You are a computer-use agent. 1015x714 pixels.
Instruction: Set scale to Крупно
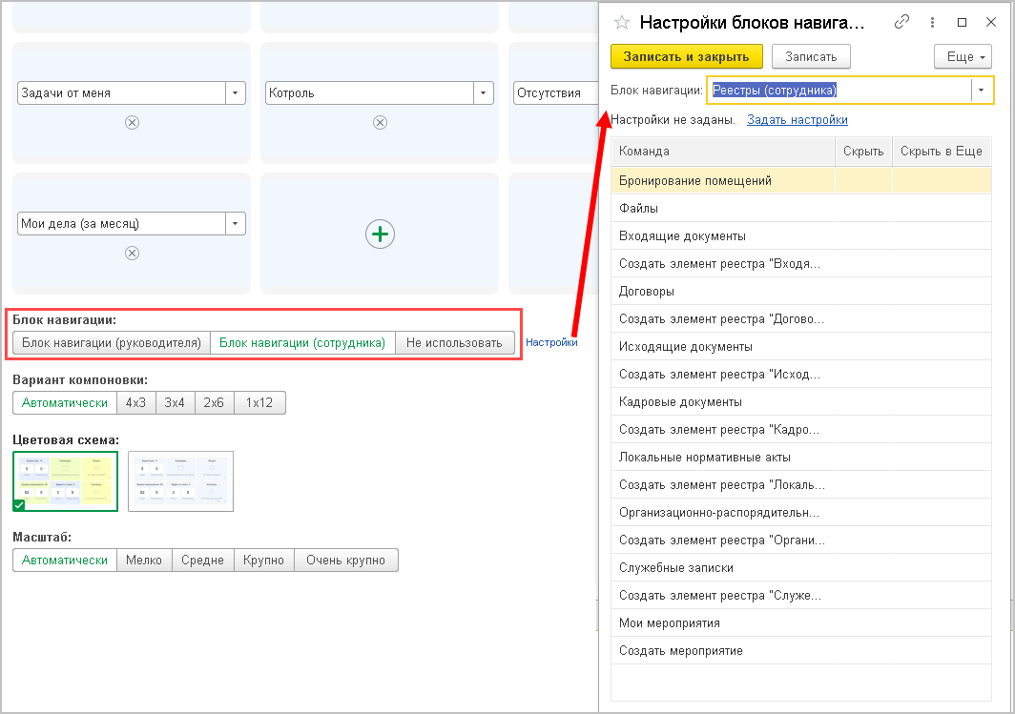[x=263, y=561]
